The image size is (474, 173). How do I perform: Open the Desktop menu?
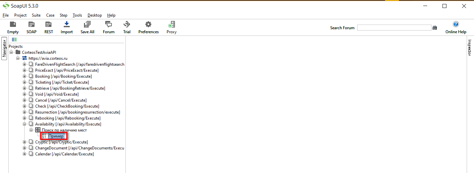tap(95, 15)
